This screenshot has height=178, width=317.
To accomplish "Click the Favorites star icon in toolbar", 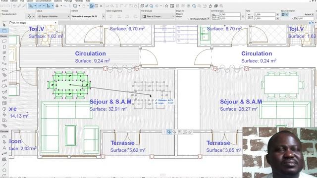I will (166, 6).
